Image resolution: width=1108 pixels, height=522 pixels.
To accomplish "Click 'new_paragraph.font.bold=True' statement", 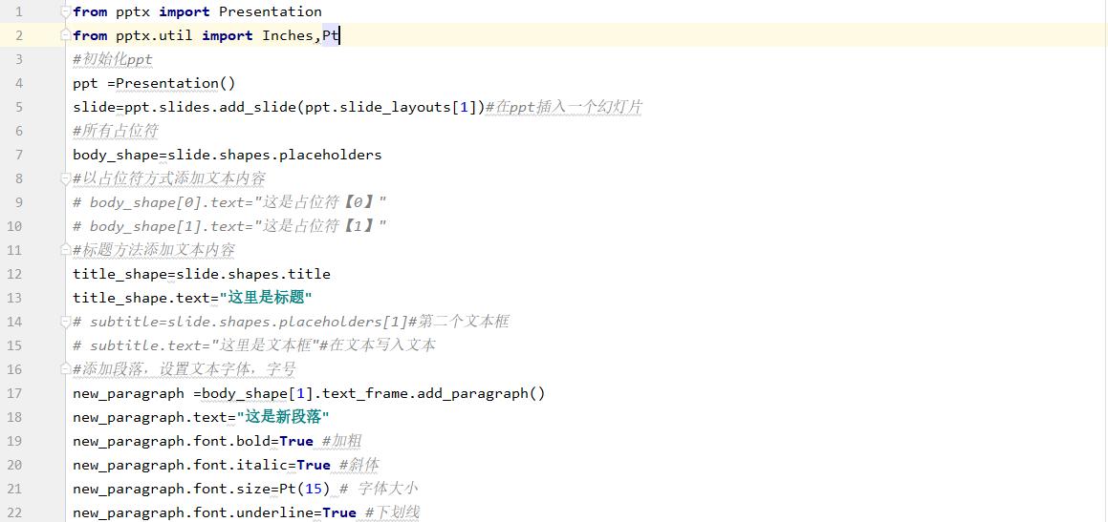I will click(193, 441).
